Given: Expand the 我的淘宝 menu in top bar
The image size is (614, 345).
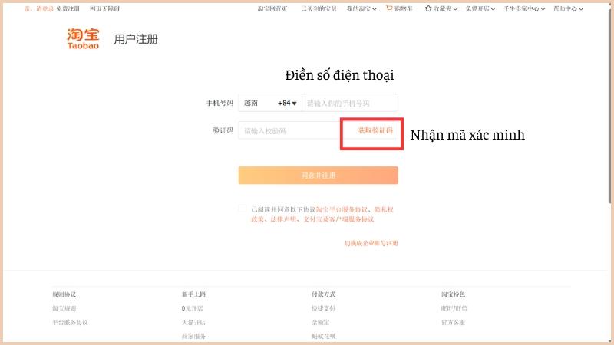Looking at the screenshot, I should (x=361, y=8).
